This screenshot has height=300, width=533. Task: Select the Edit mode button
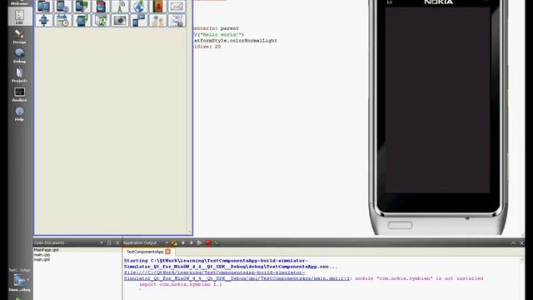(x=19, y=17)
